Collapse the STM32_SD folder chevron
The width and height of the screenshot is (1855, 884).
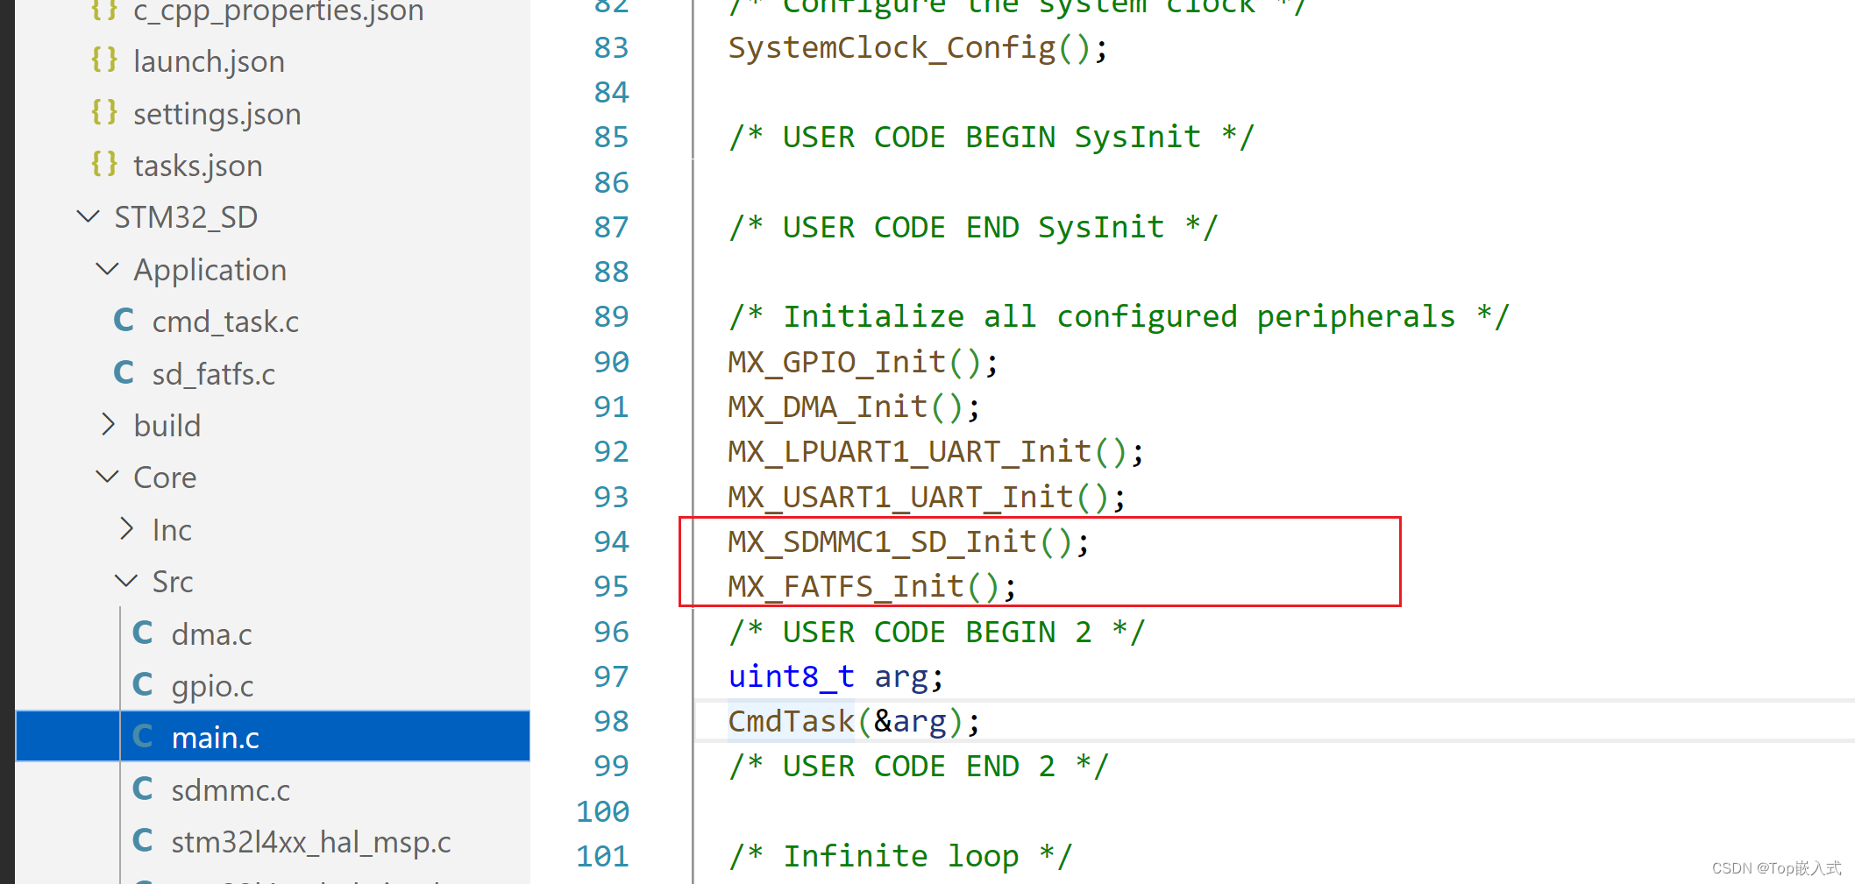pyautogui.click(x=88, y=216)
